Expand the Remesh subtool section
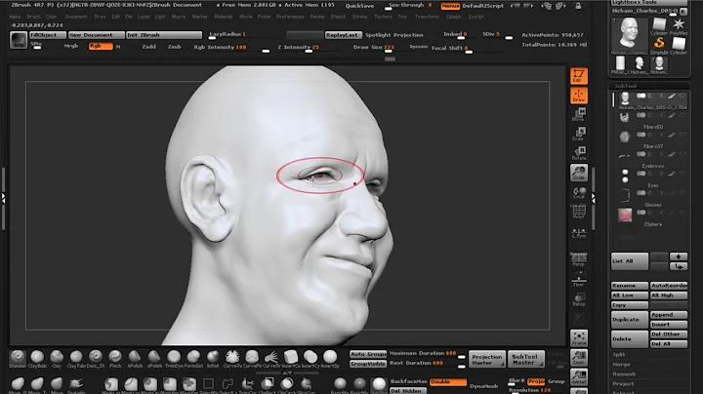 pyautogui.click(x=624, y=374)
